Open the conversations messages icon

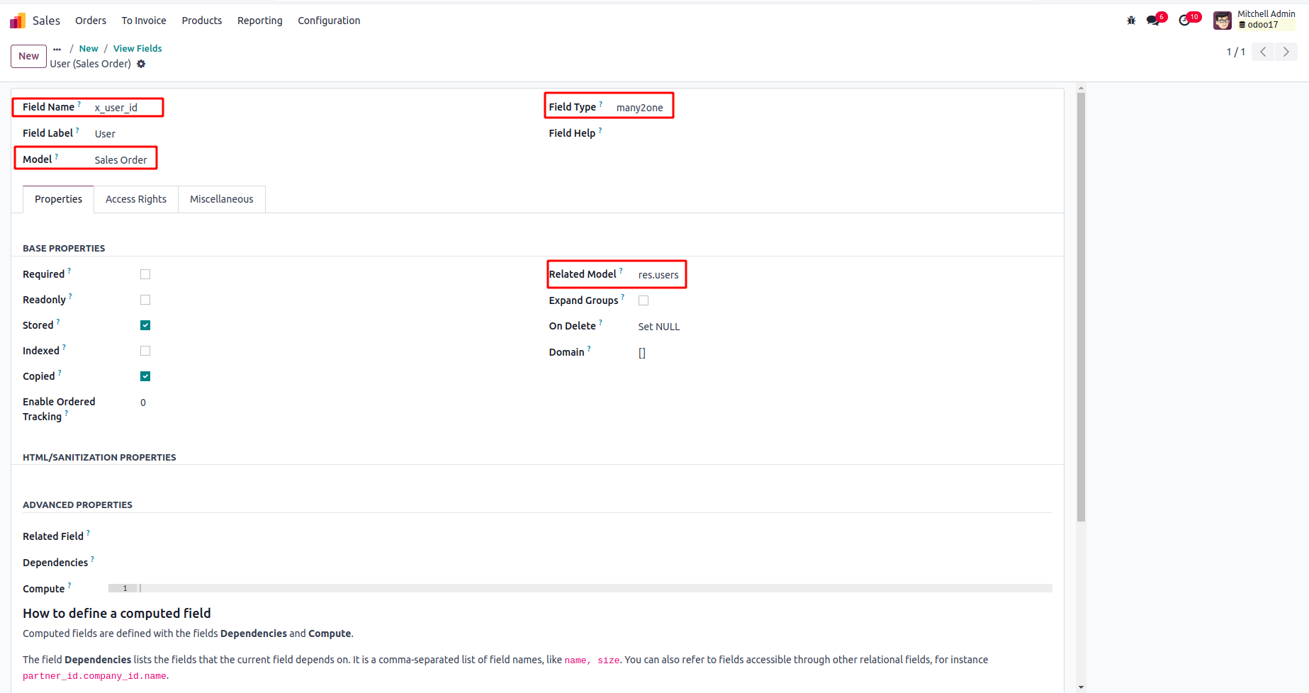pyautogui.click(x=1153, y=21)
